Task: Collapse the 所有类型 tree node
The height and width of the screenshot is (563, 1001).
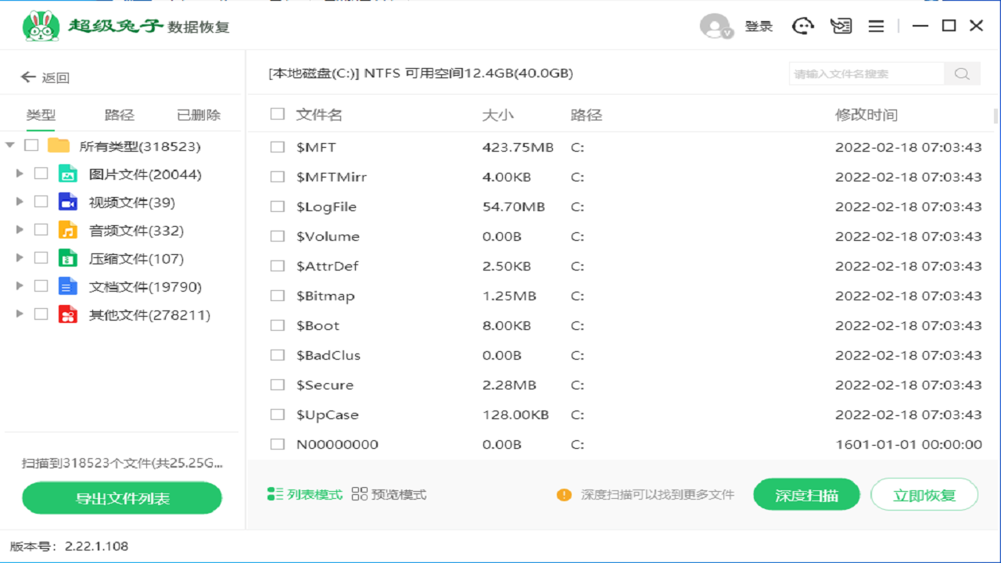Action: point(8,145)
